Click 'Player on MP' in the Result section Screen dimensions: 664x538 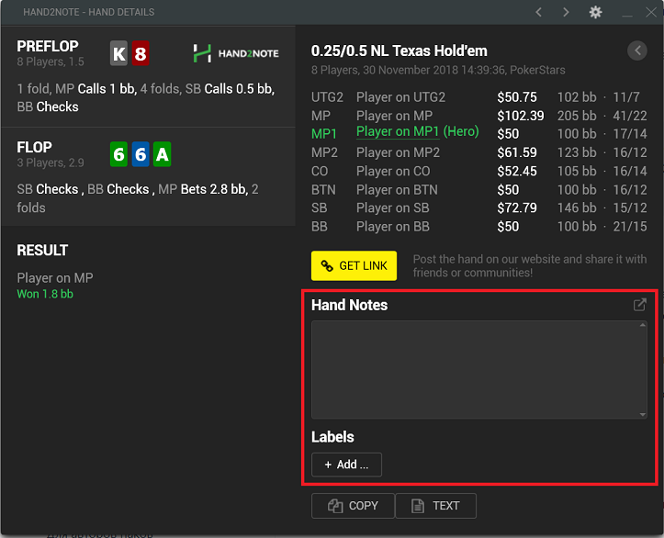coord(55,278)
